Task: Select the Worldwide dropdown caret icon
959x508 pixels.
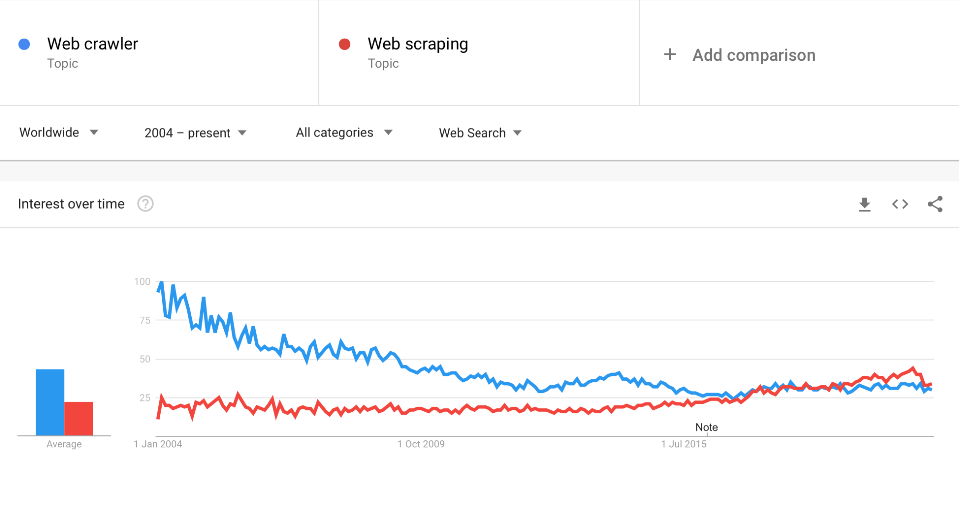Action: [x=94, y=132]
